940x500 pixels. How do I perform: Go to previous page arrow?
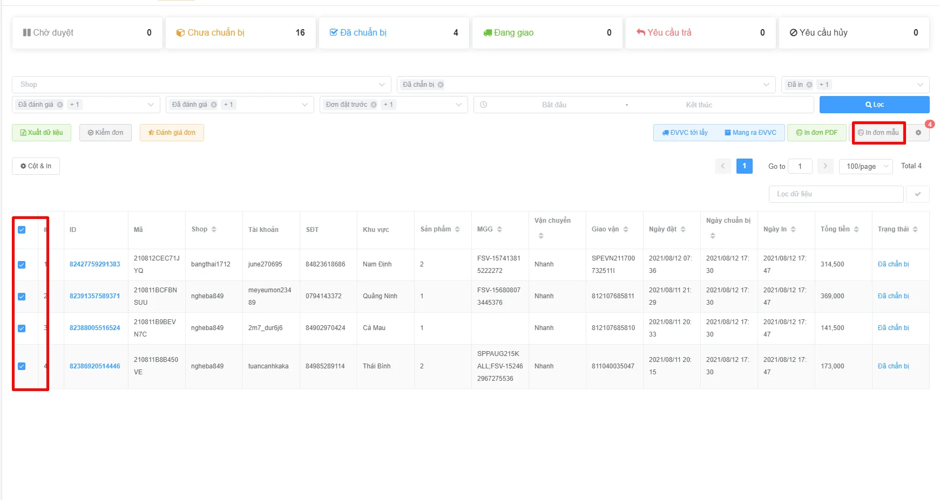(722, 166)
